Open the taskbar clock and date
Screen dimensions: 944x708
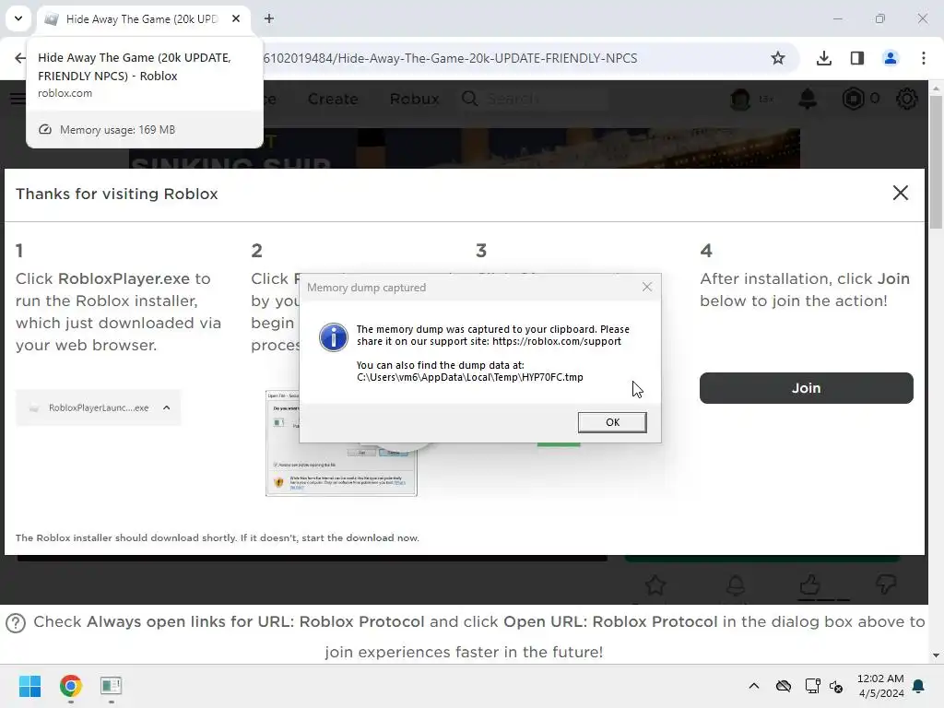point(880,686)
